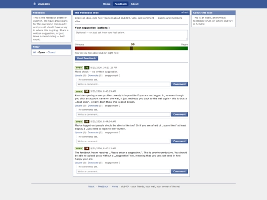Image resolution: width=267 pixels, height=200 pixels.
Task: Click the mood slider handle at 50
Action: tap(132, 48)
